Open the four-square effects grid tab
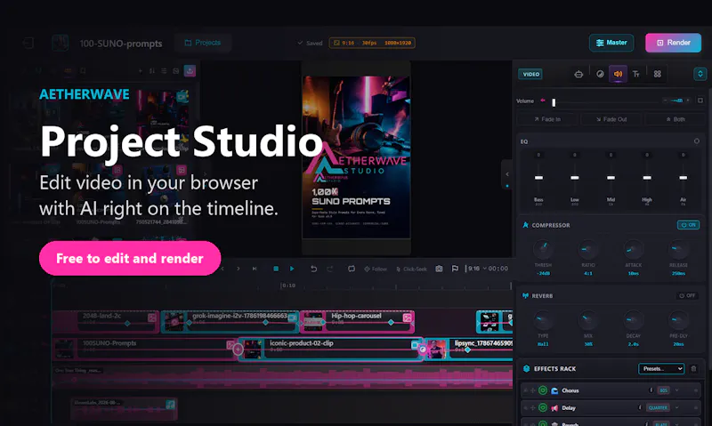Screen dimensions: 712x426 tap(657, 74)
